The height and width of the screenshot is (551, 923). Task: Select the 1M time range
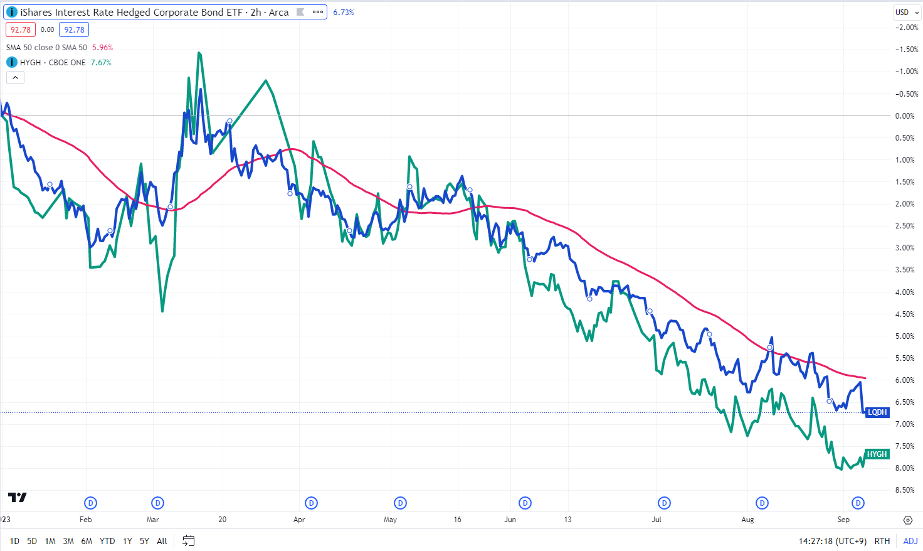(50, 541)
